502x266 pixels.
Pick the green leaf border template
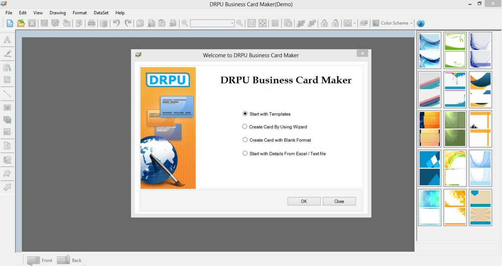pyautogui.click(x=455, y=50)
